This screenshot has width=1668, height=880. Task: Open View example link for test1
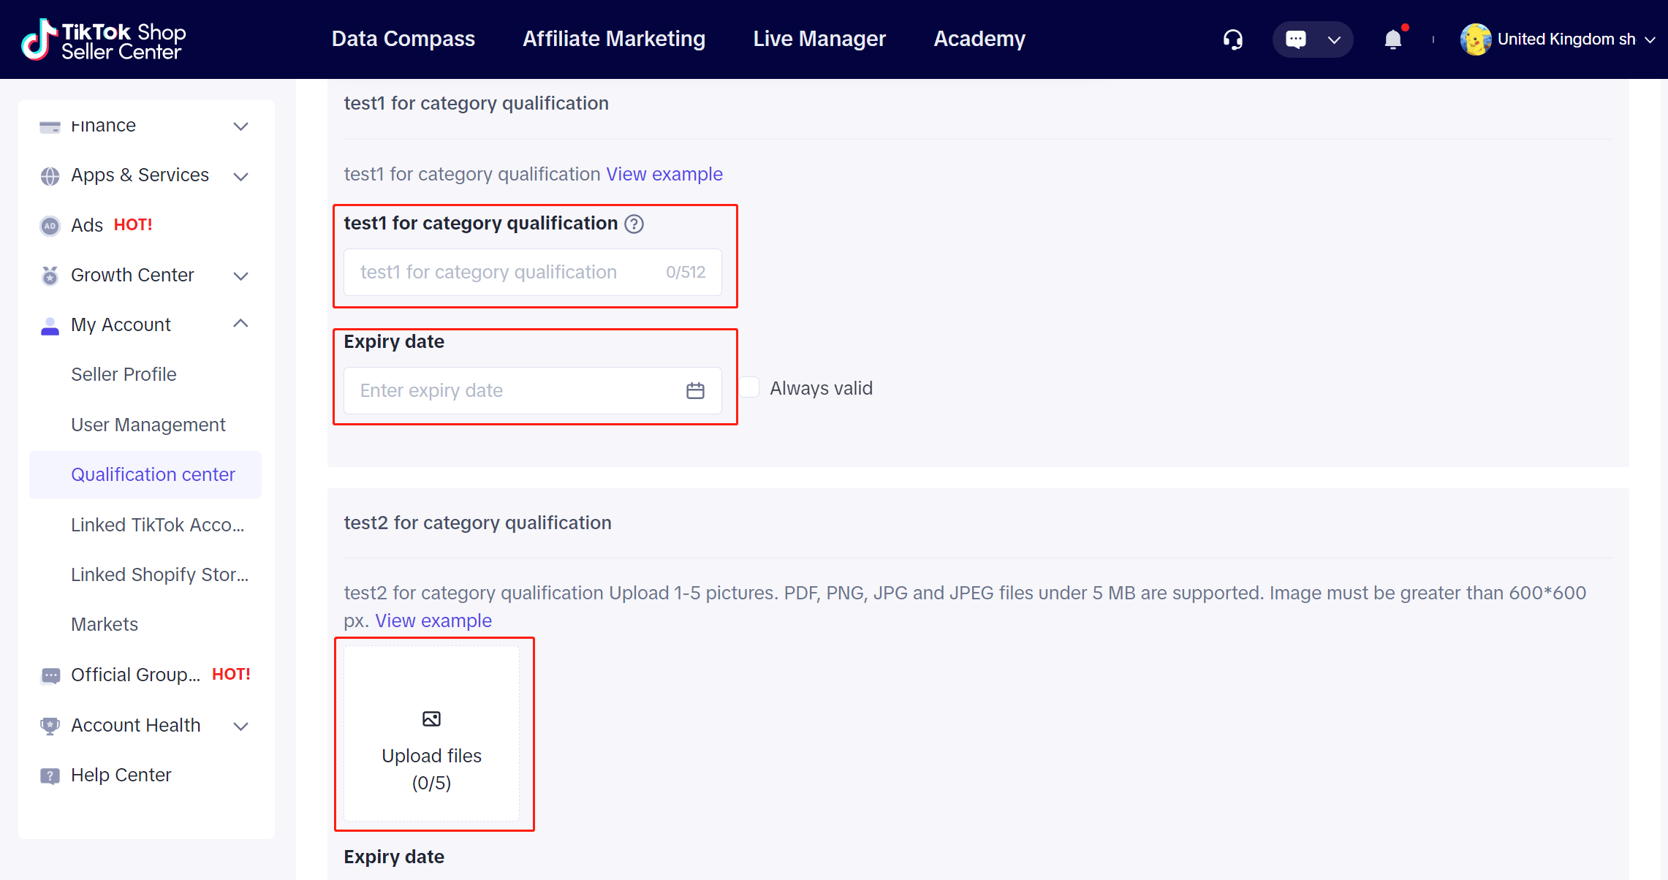664,174
